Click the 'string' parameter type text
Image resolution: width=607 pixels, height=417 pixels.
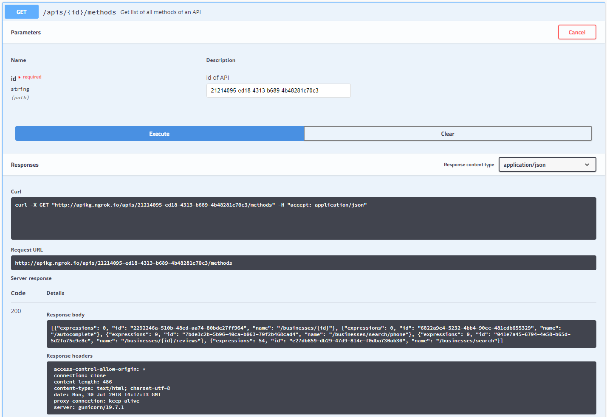pos(20,89)
